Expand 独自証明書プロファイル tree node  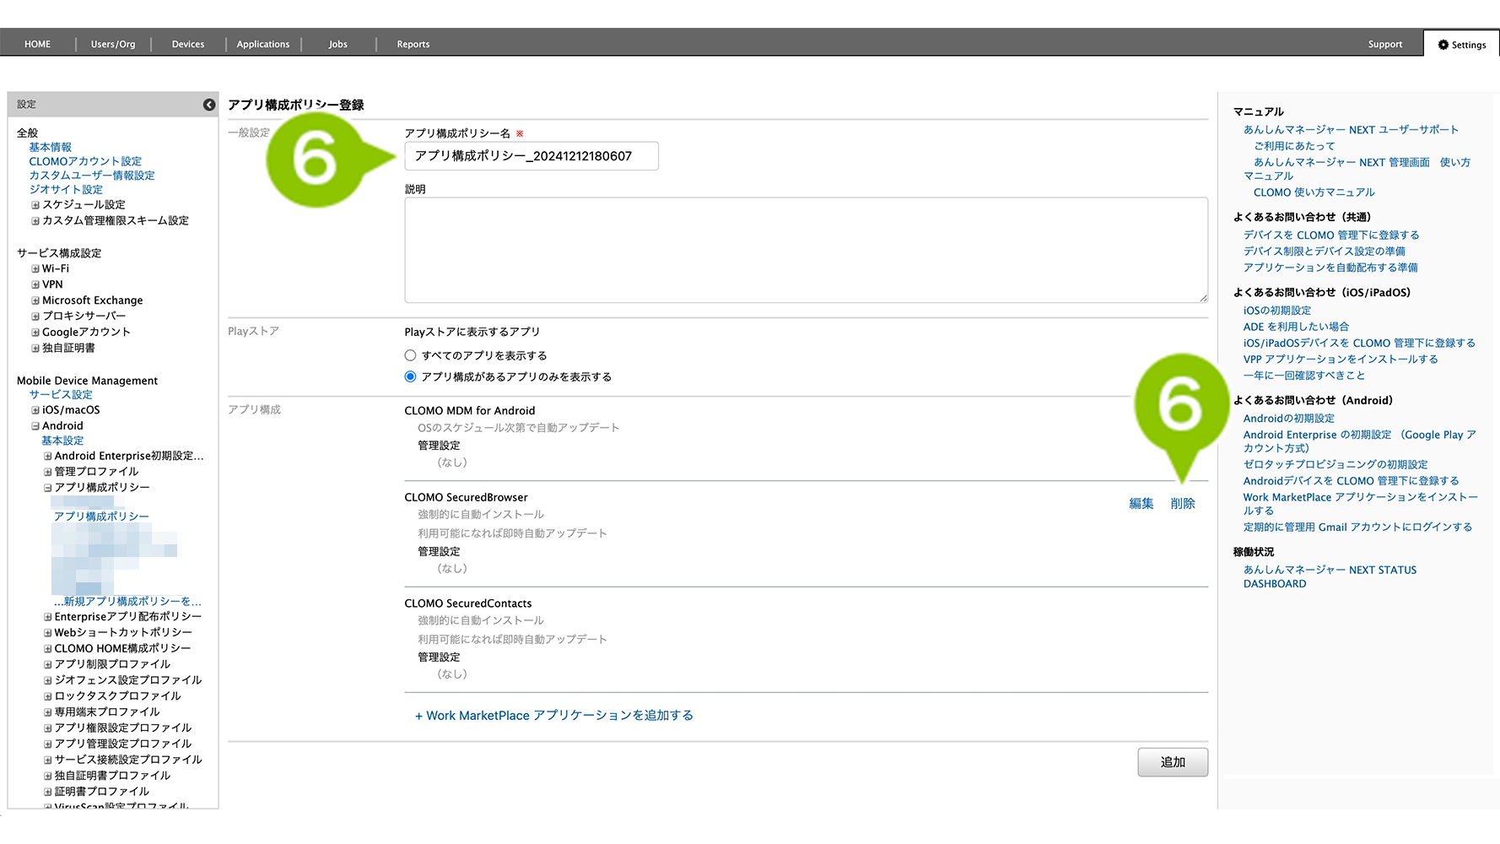[48, 776]
